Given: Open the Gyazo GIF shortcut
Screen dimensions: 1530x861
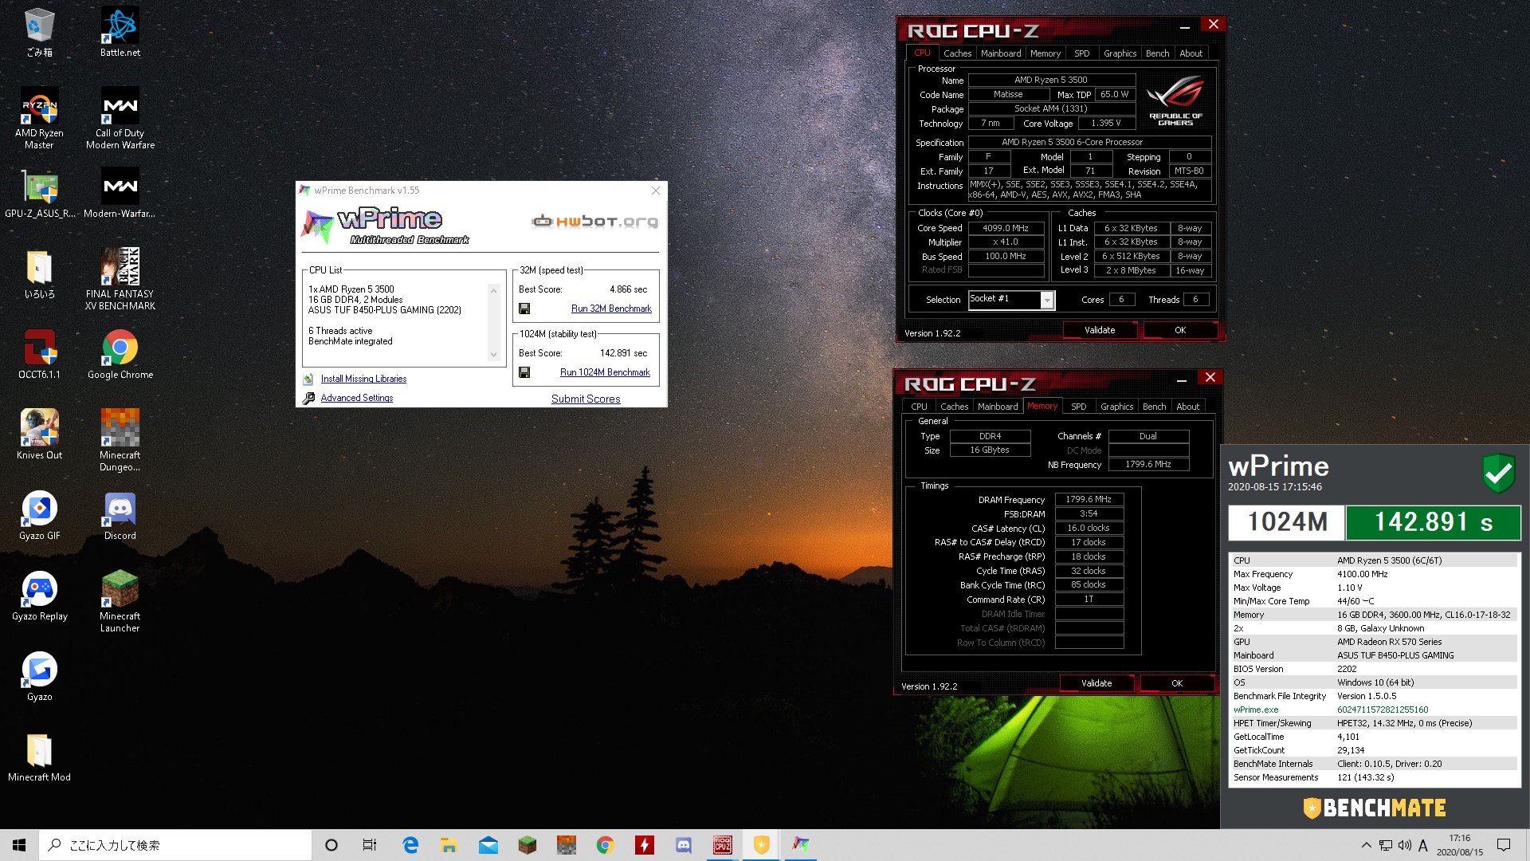Looking at the screenshot, I should pyautogui.click(x=39, y=515).
